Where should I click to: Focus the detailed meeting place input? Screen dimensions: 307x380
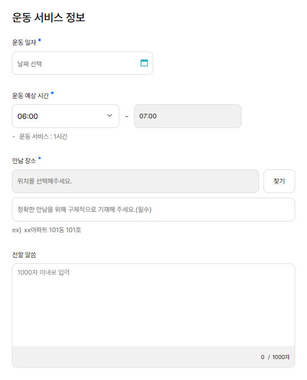(153, 210)
